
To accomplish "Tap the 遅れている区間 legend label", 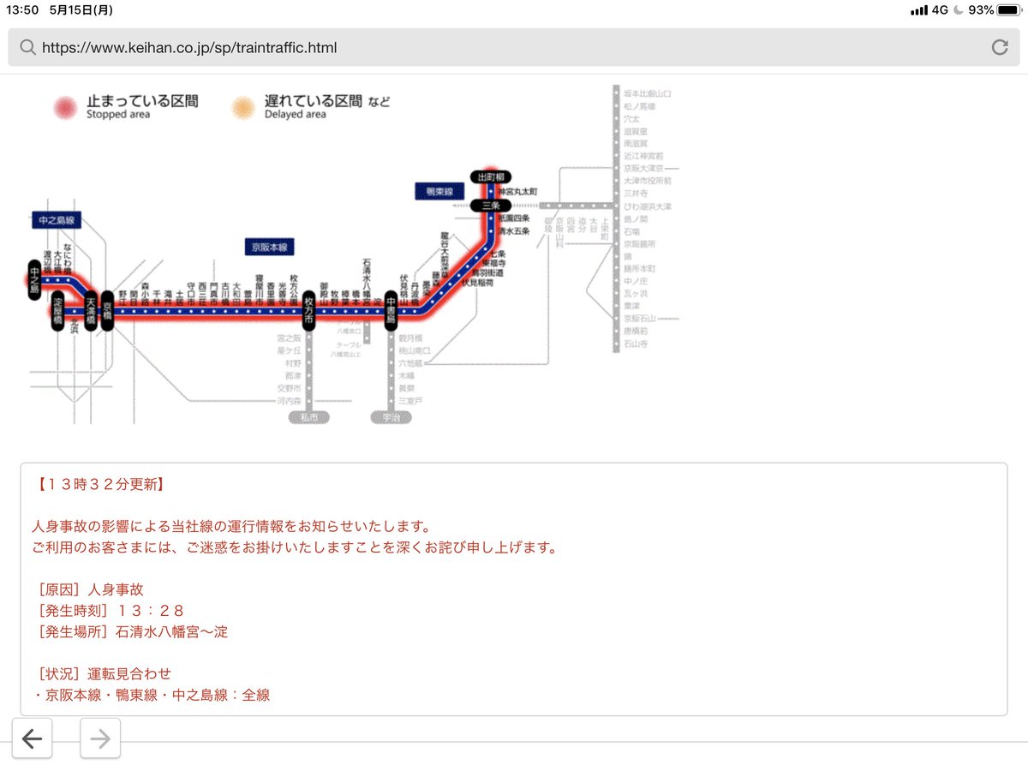I will [314, 101].
